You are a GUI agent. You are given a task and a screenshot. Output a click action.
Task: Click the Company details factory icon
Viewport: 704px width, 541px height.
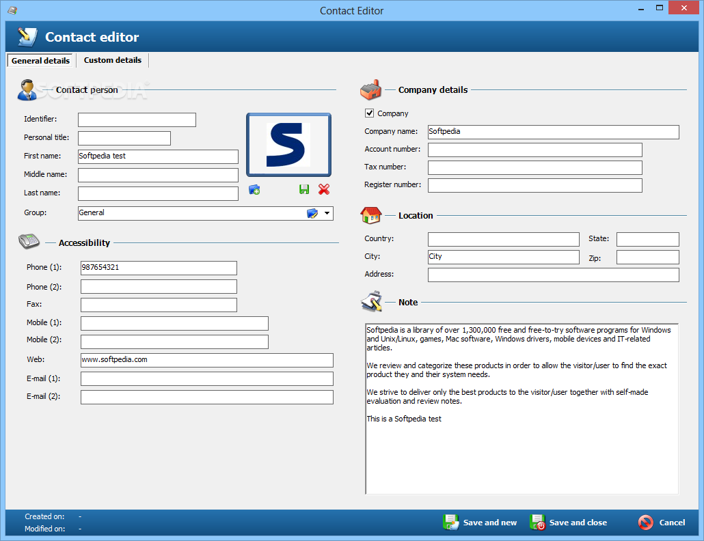370,89
